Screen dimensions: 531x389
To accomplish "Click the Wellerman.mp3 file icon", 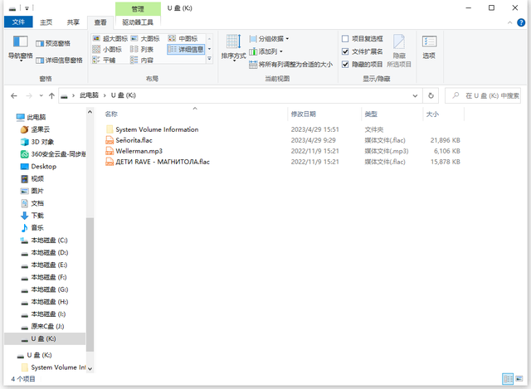I will [x=109, y=151].
